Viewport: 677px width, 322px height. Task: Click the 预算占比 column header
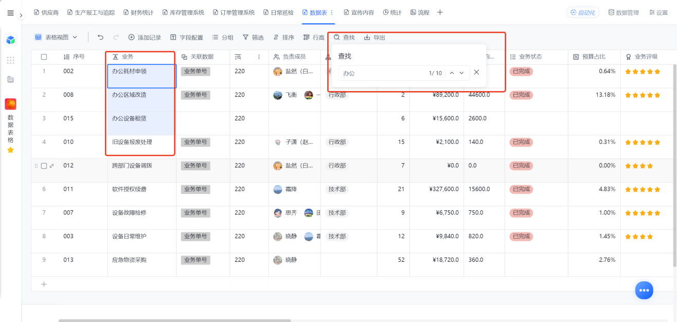(x=594, y=57)
